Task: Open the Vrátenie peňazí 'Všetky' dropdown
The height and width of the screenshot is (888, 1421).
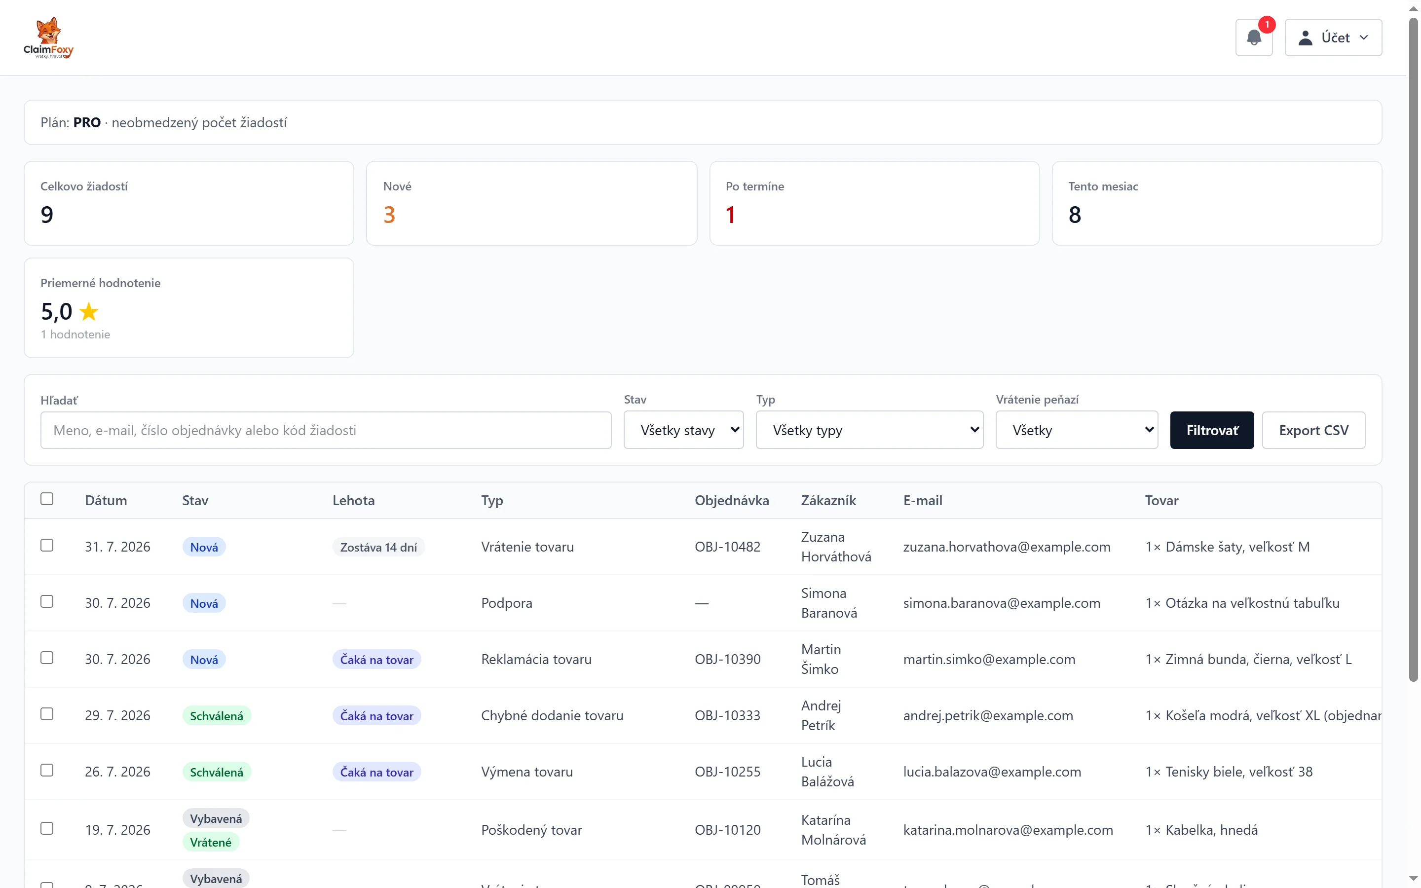Action: coord(1077,430)
